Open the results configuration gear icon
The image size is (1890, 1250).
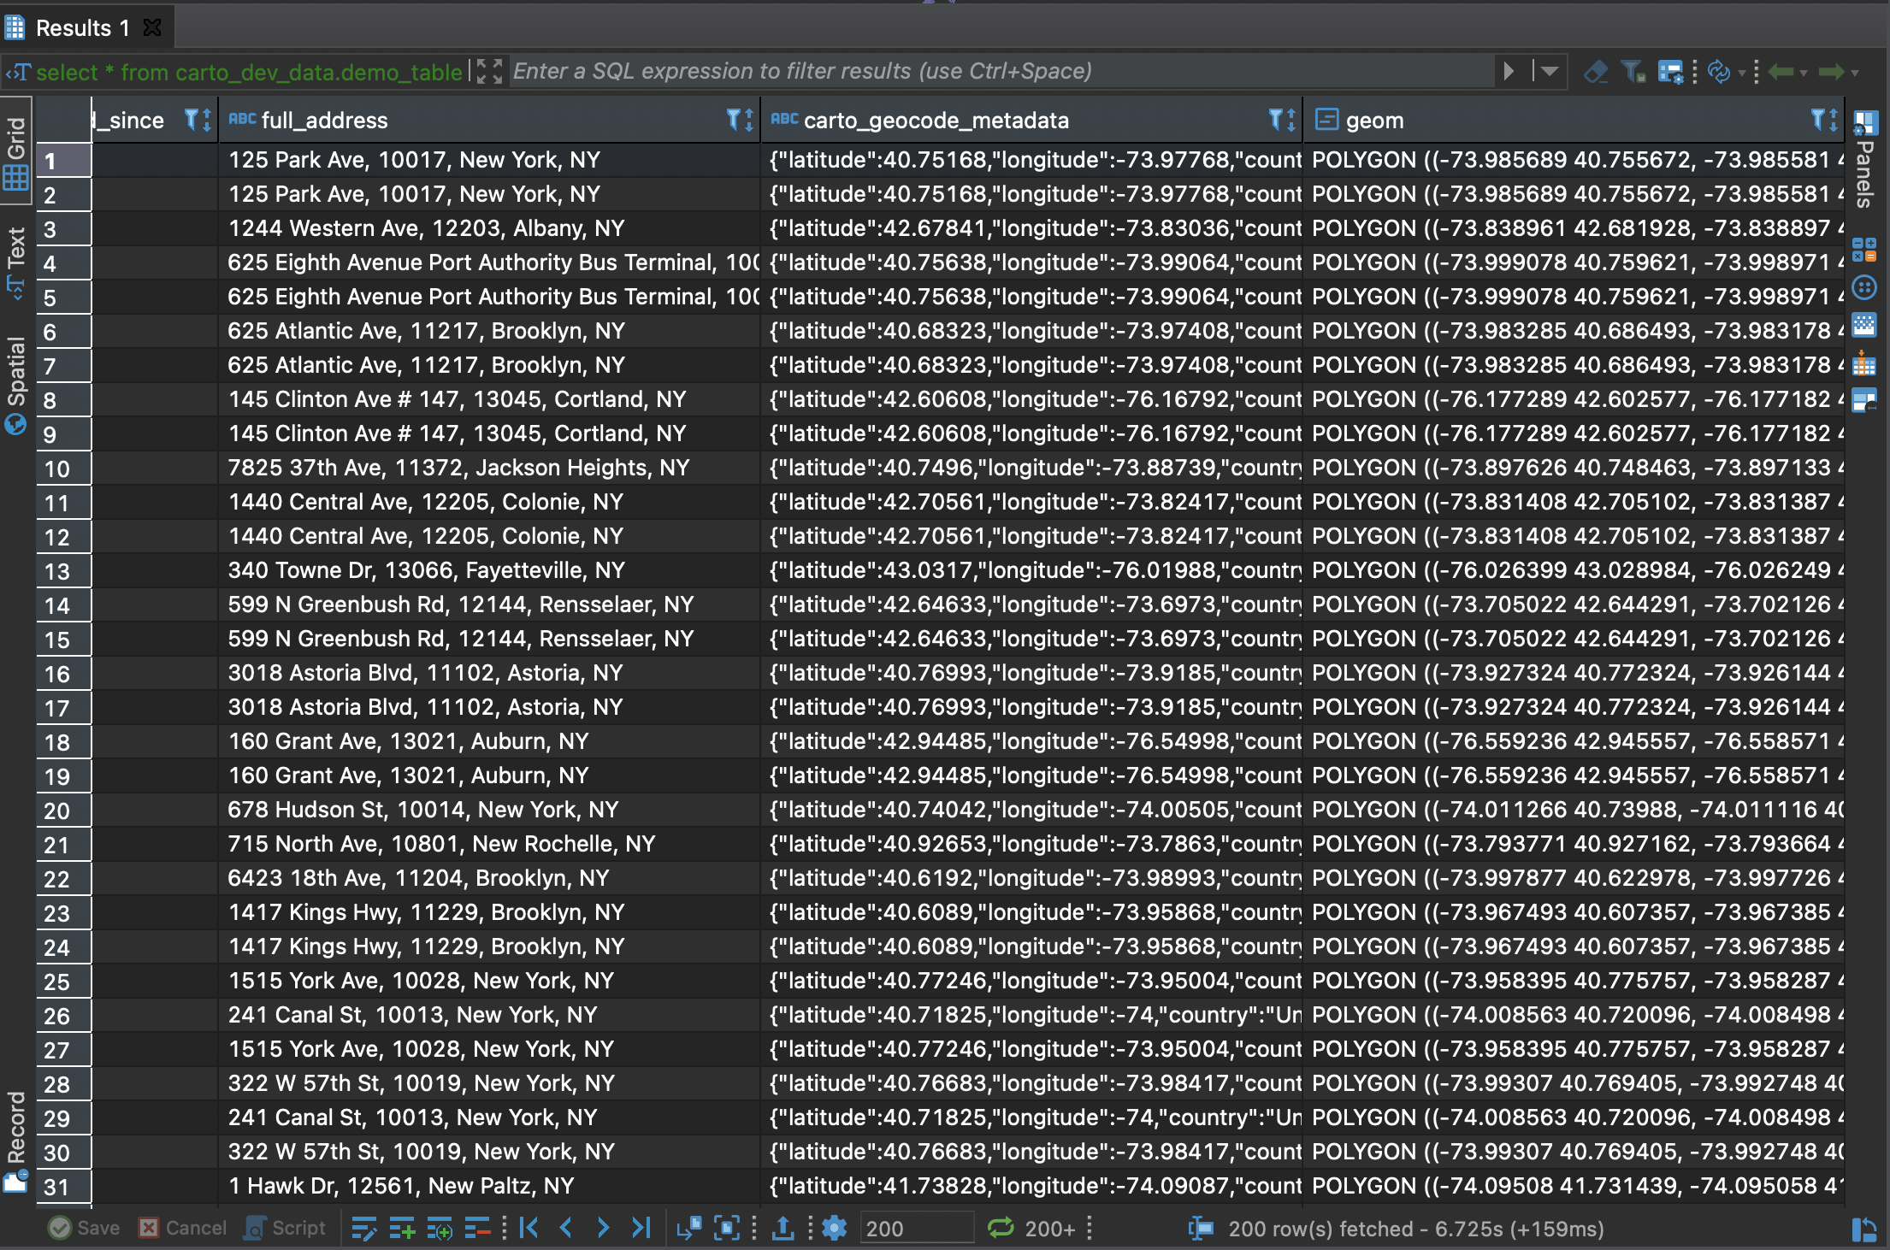point(834,1229)
